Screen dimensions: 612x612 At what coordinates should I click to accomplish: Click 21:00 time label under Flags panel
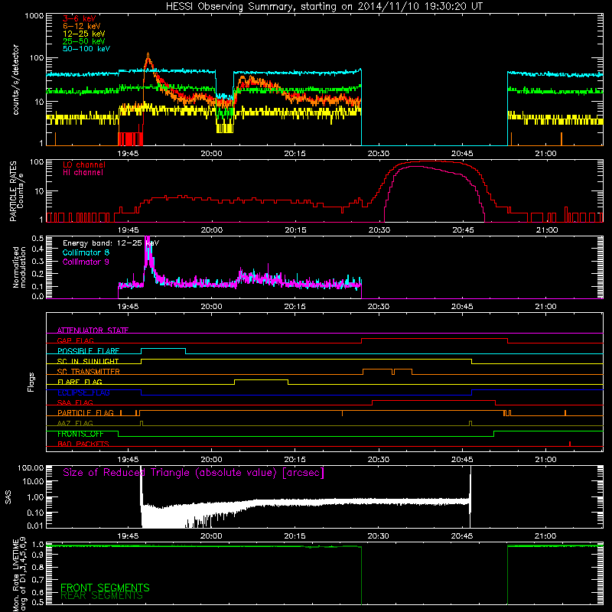click(545, 460)
